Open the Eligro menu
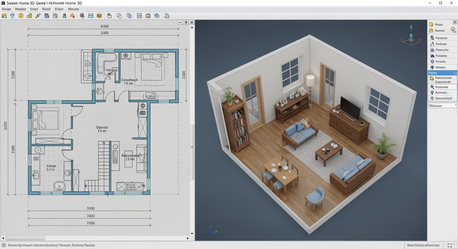 click(x=59, y=9)
